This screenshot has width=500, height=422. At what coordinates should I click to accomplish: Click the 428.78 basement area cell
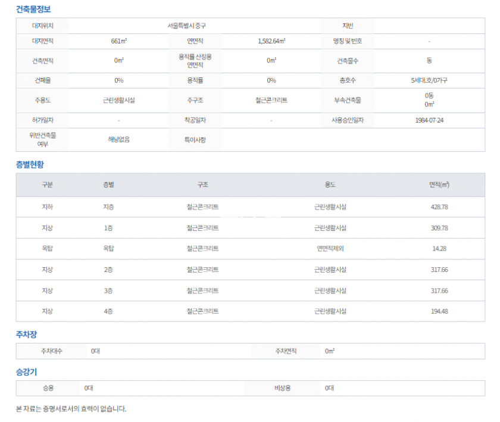pyautogui.click(x=439, y=207)
